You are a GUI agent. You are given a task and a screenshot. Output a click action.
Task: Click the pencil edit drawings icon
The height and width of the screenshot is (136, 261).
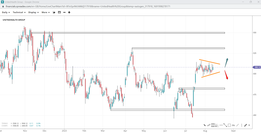pos(245,125)
